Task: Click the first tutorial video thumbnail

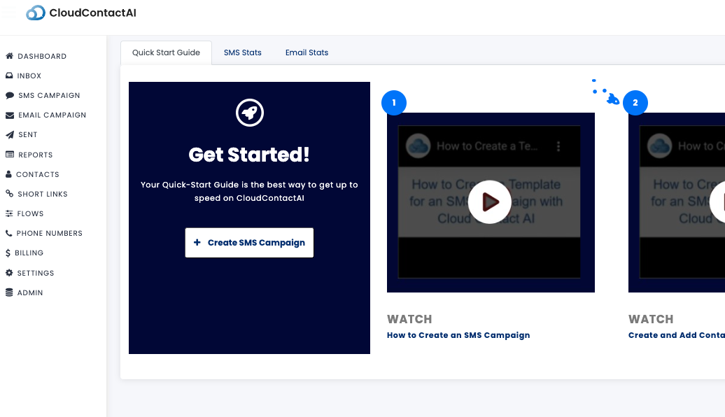Action: pyautogui.click(x=491, y=202)
